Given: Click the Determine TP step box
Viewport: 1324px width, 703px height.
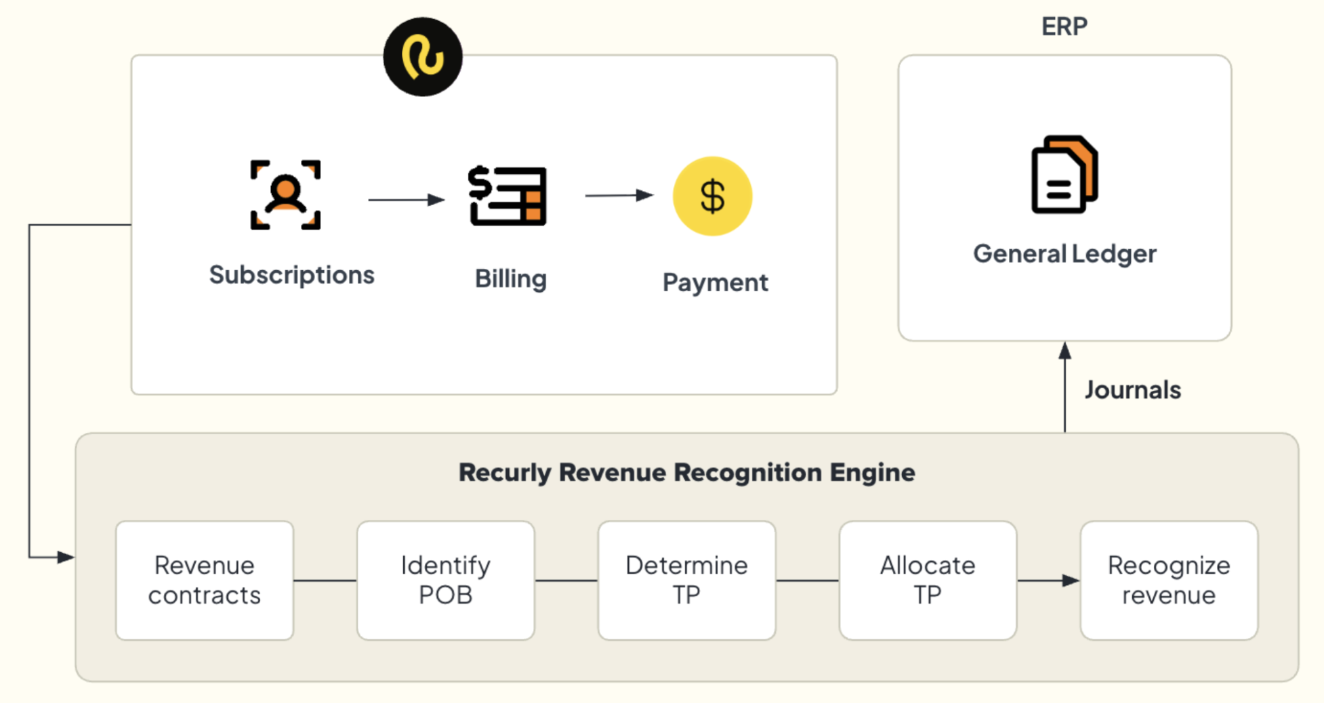Looking at the screenshot, I should pyautogui.click(x=686, y=580).
